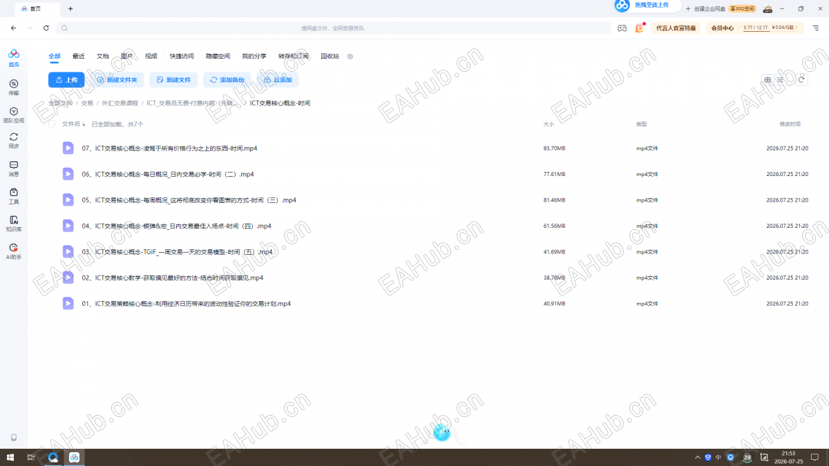Image resolution: width=829 pixels, height=466 pixels.
Task: Click the floating mascot icon at bottom
Action: click(442, 433)
